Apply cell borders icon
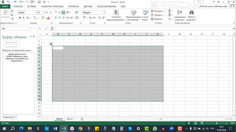 point(35,18)
